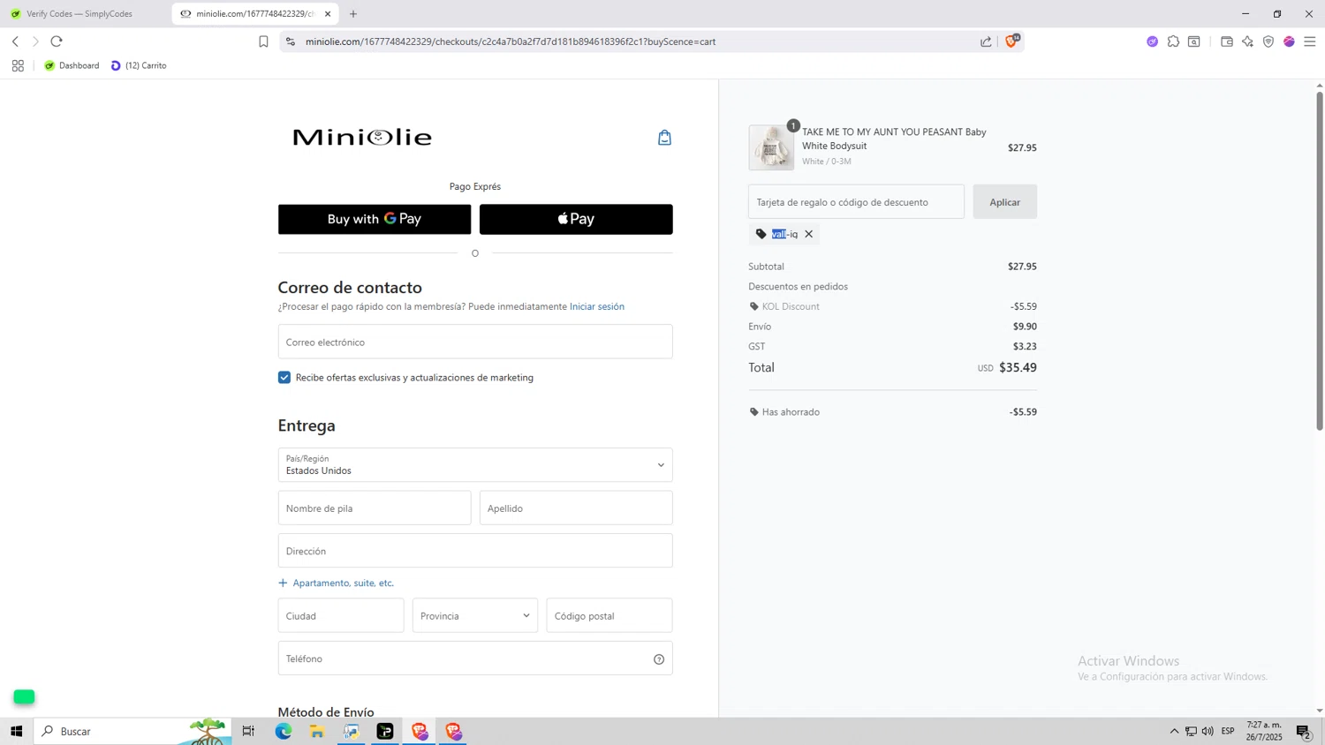Click the Total $35.49 amount
The height and width of the screenshot is (745, 1325).
point(1018,368)
